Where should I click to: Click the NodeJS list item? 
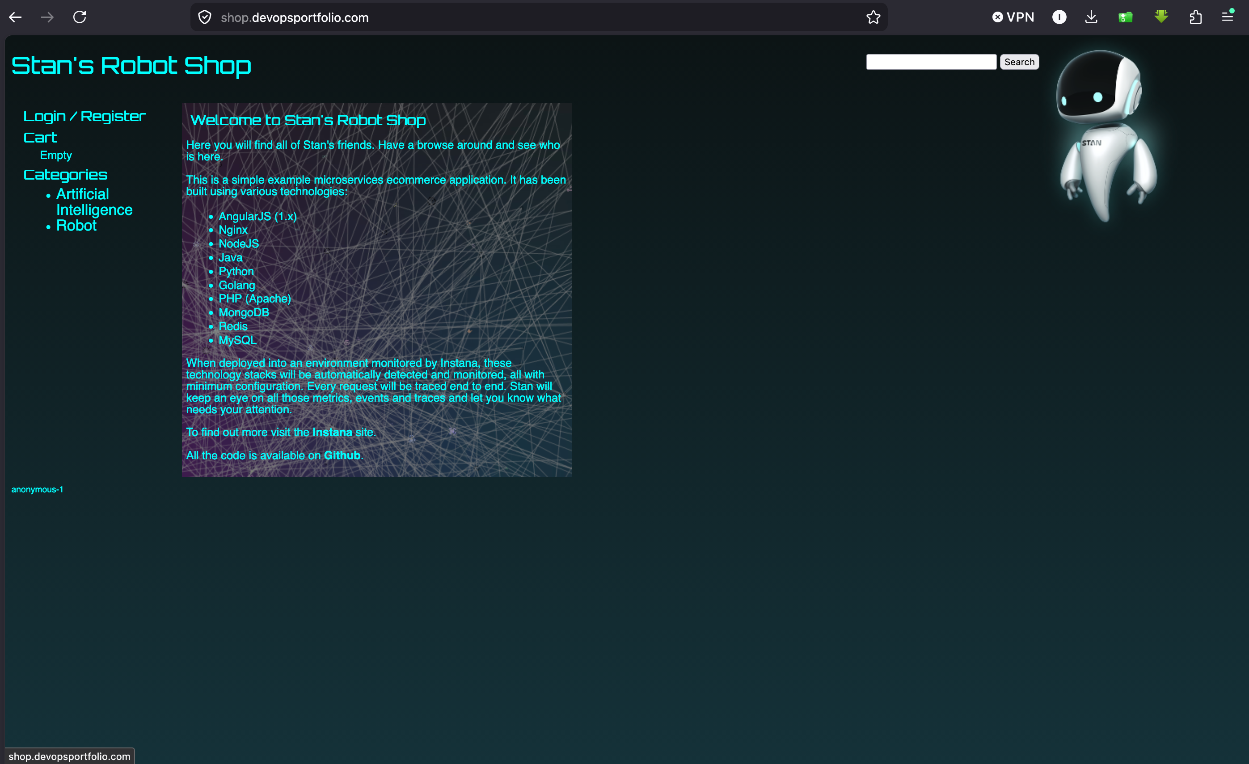[x=239, y=243]
